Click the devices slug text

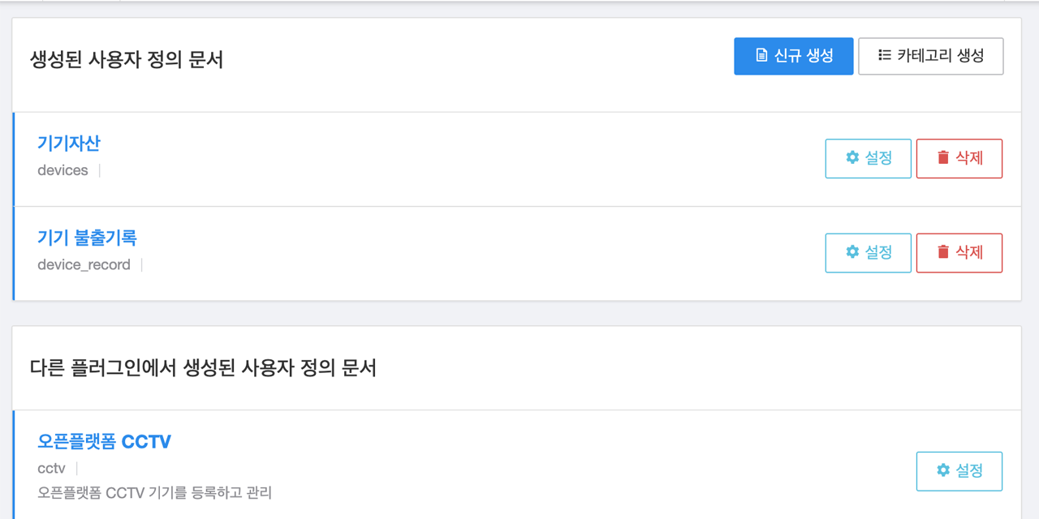pyautogui.click(x=63, y=170)
